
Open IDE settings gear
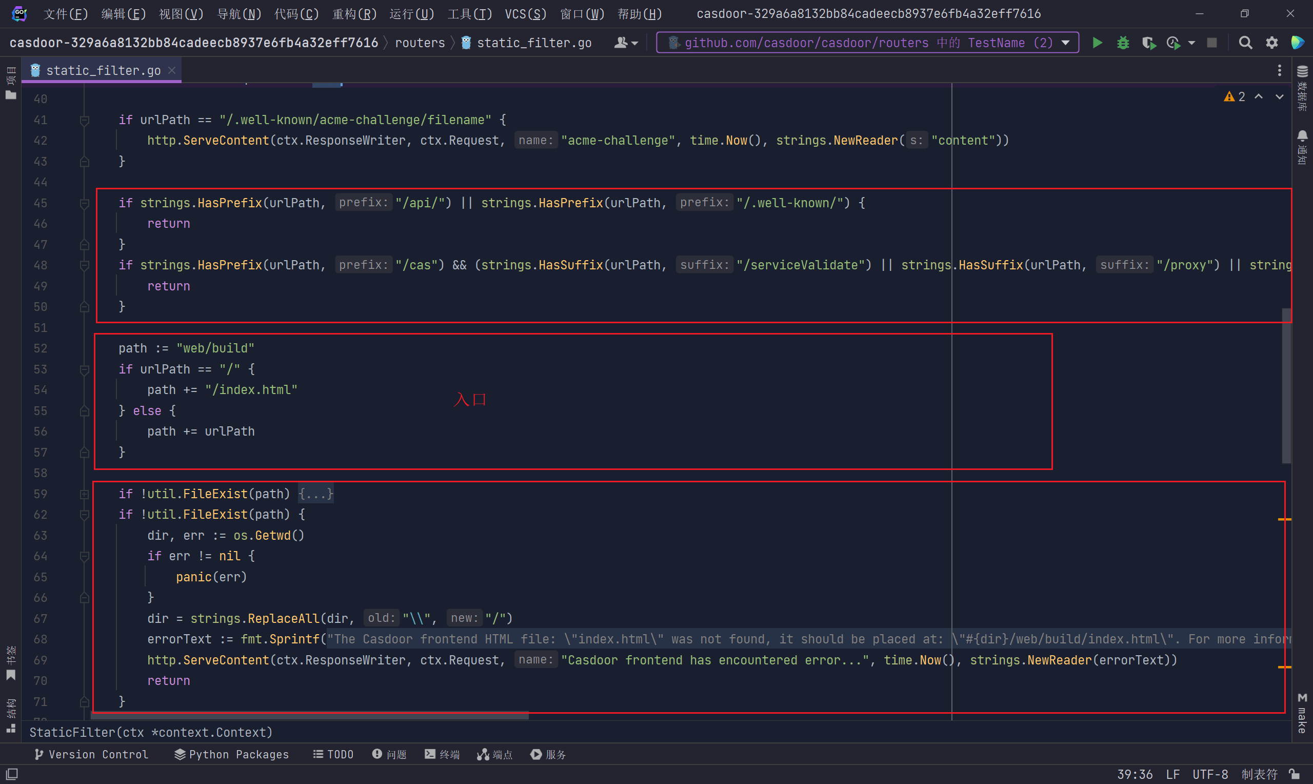tap(1272, 43)
